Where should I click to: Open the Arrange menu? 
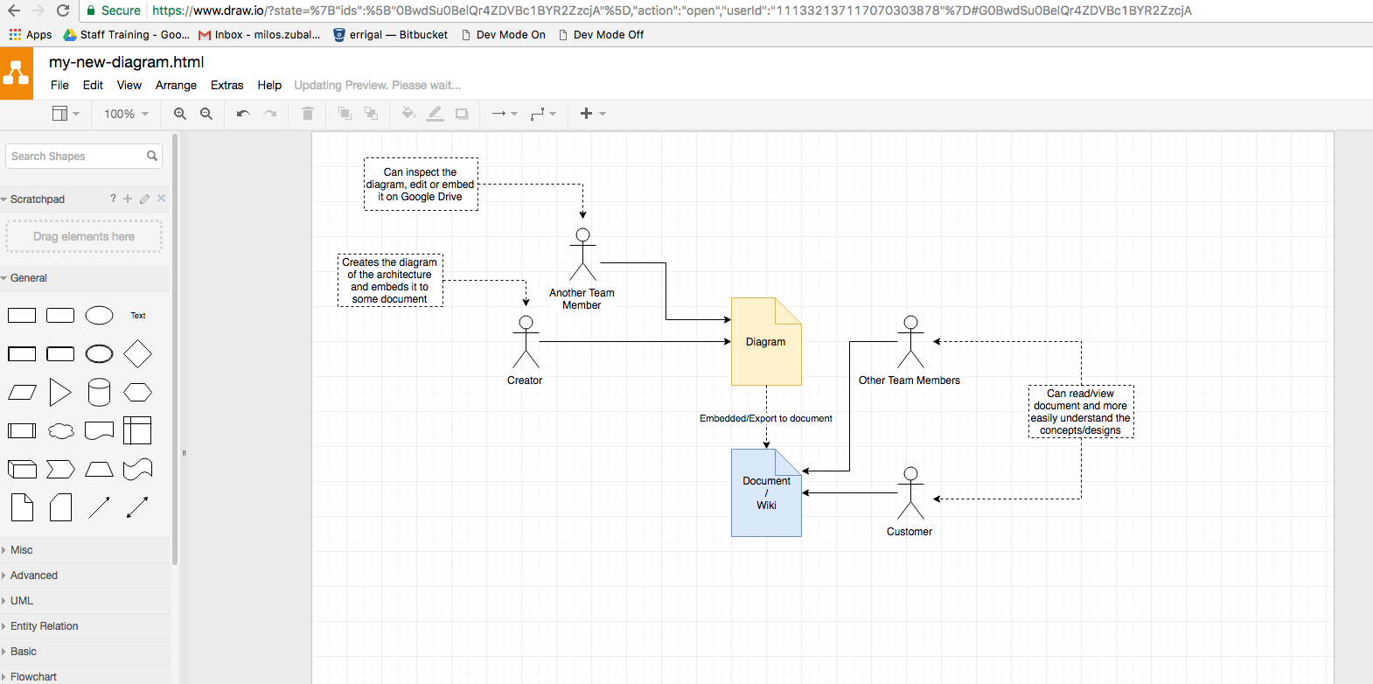click(176, 85)
